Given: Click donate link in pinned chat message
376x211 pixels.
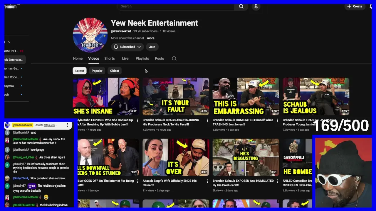Looking at the screenshot, I should (50, 125).
